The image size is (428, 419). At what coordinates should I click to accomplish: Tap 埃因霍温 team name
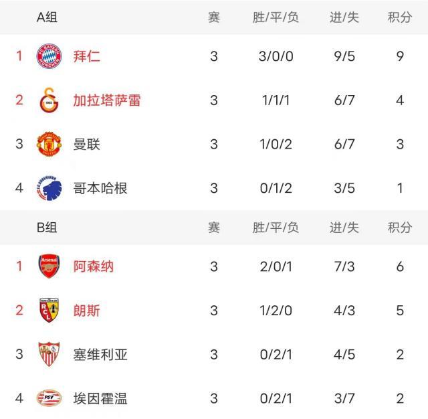(100, 398)
